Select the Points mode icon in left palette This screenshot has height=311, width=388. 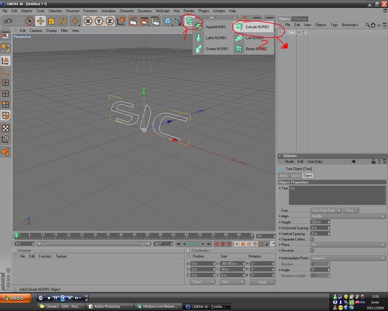[5, 83]
